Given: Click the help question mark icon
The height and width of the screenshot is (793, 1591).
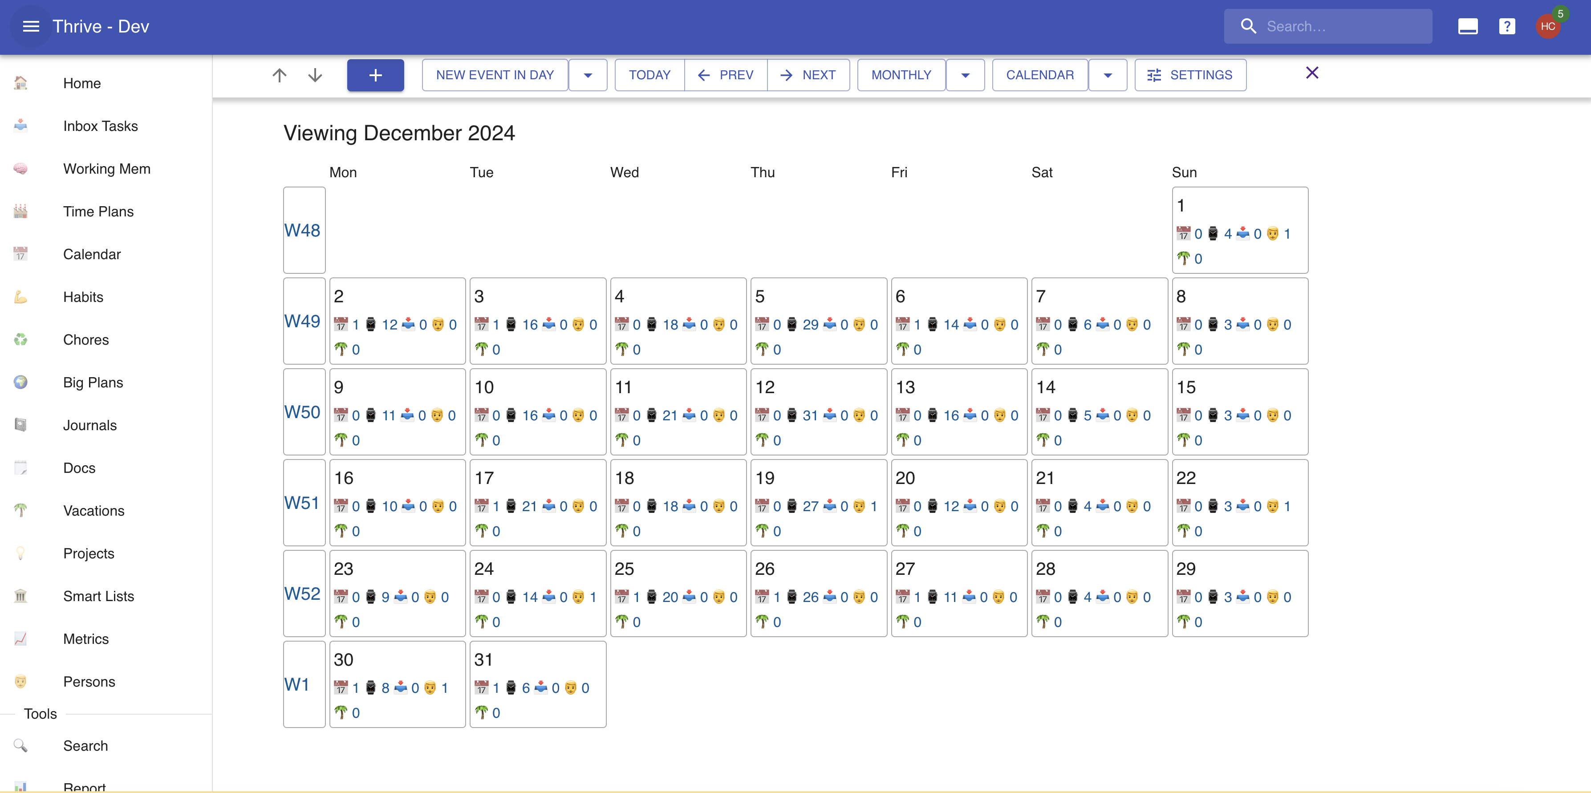Looking at the screenshot, I should 1507,26.
